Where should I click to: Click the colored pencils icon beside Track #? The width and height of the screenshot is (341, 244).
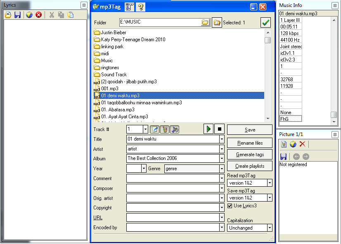[165, 129]
